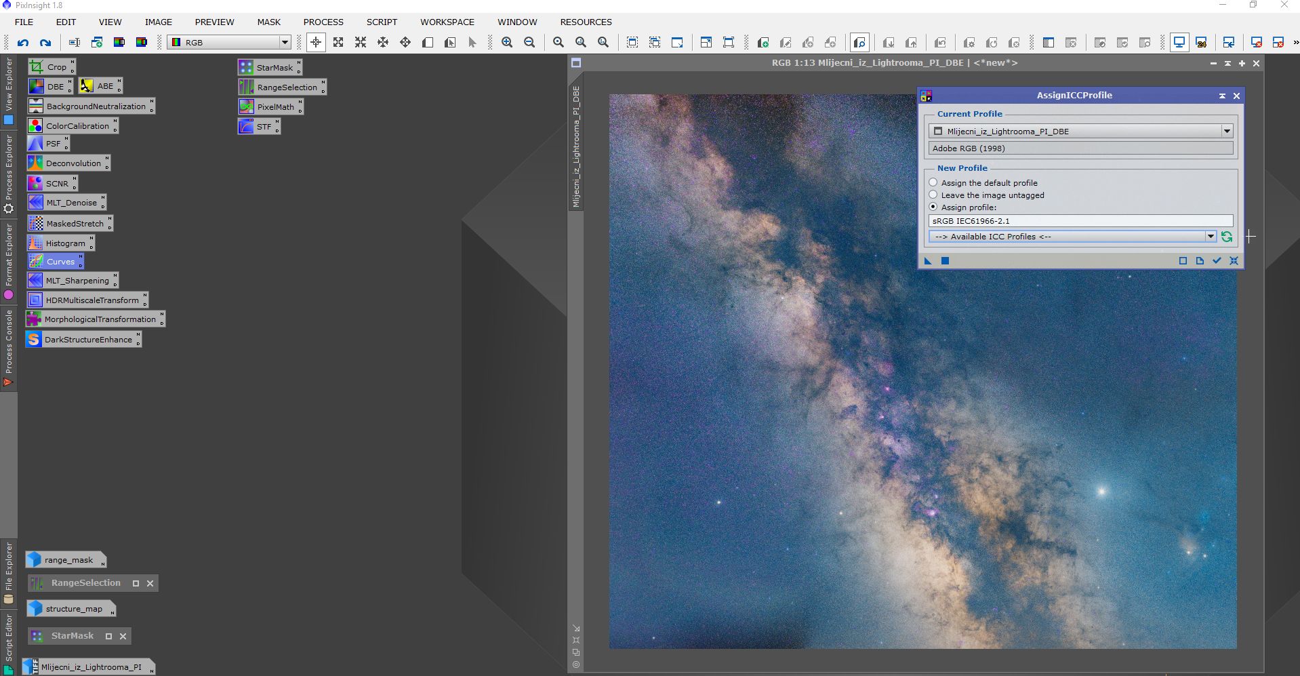
Task: Close the RangeSelection minimized window
Action: [x=150, y=583]
